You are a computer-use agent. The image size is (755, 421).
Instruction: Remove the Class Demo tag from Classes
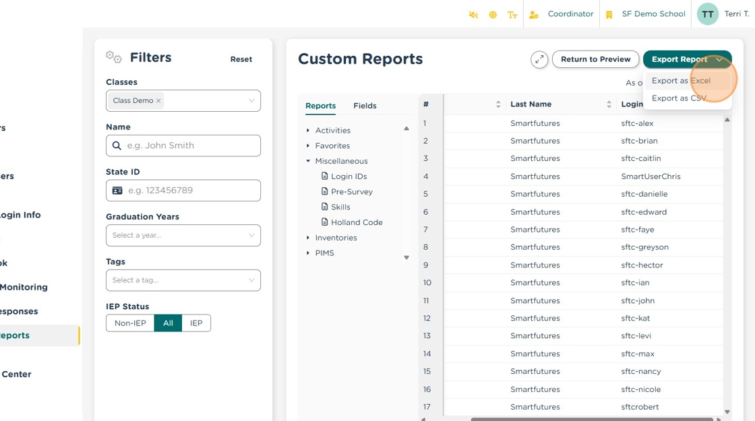[159, 101]
